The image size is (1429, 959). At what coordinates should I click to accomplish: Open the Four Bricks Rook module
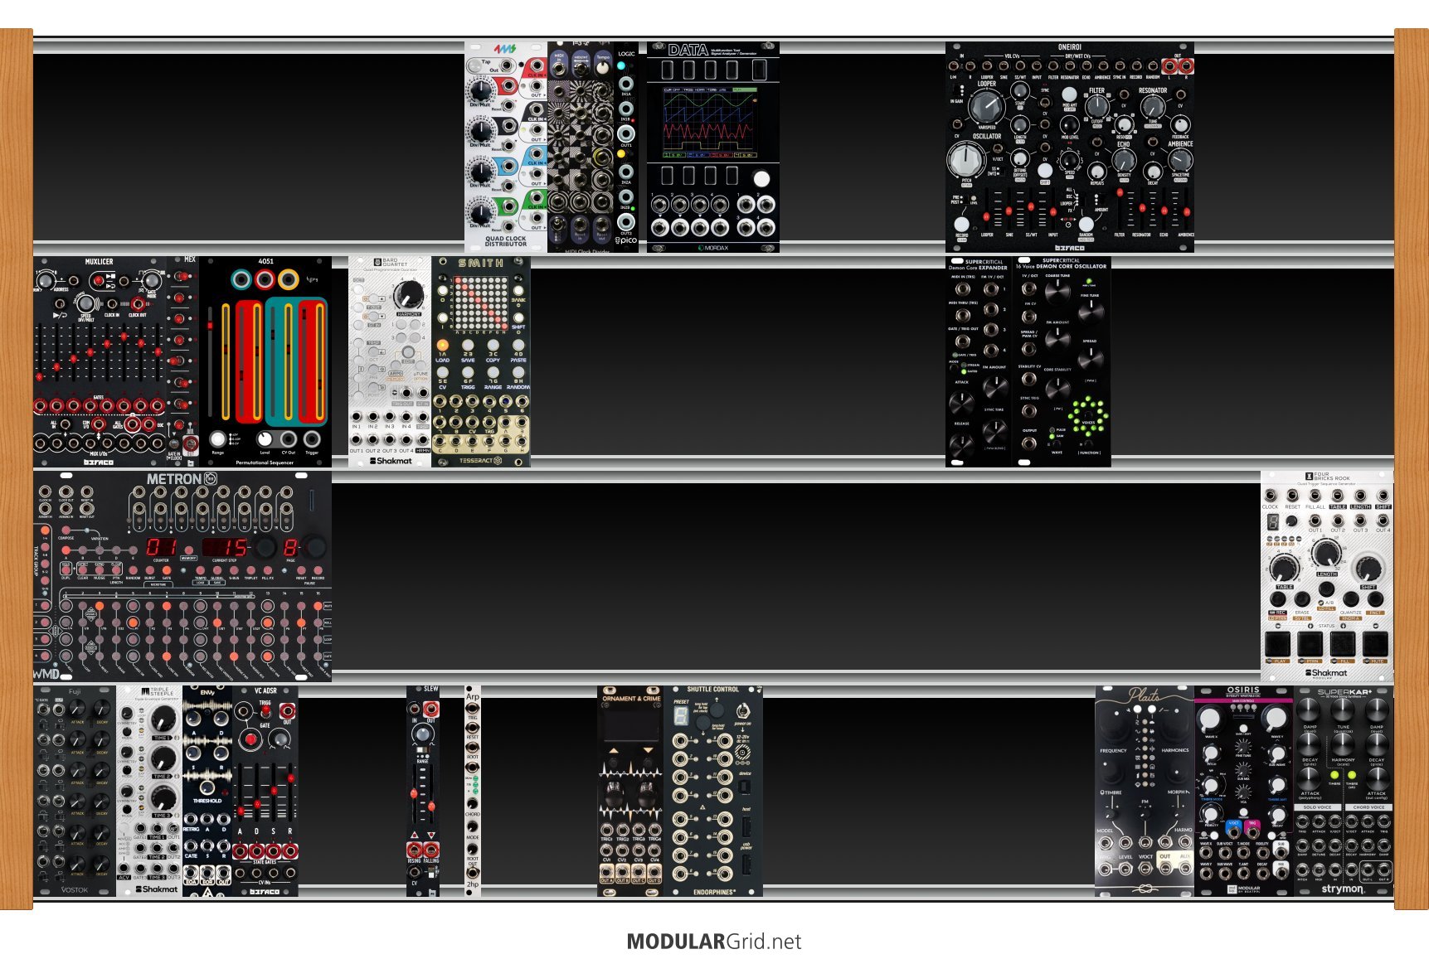(x=1327, y=576)
